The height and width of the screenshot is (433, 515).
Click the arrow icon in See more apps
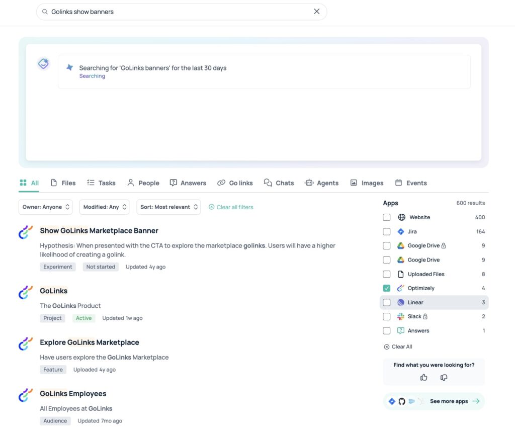coord(476,401)
